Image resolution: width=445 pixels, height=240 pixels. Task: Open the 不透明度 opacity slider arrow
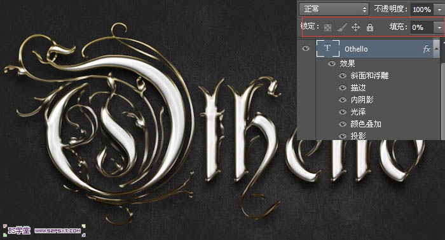(439, 10)
